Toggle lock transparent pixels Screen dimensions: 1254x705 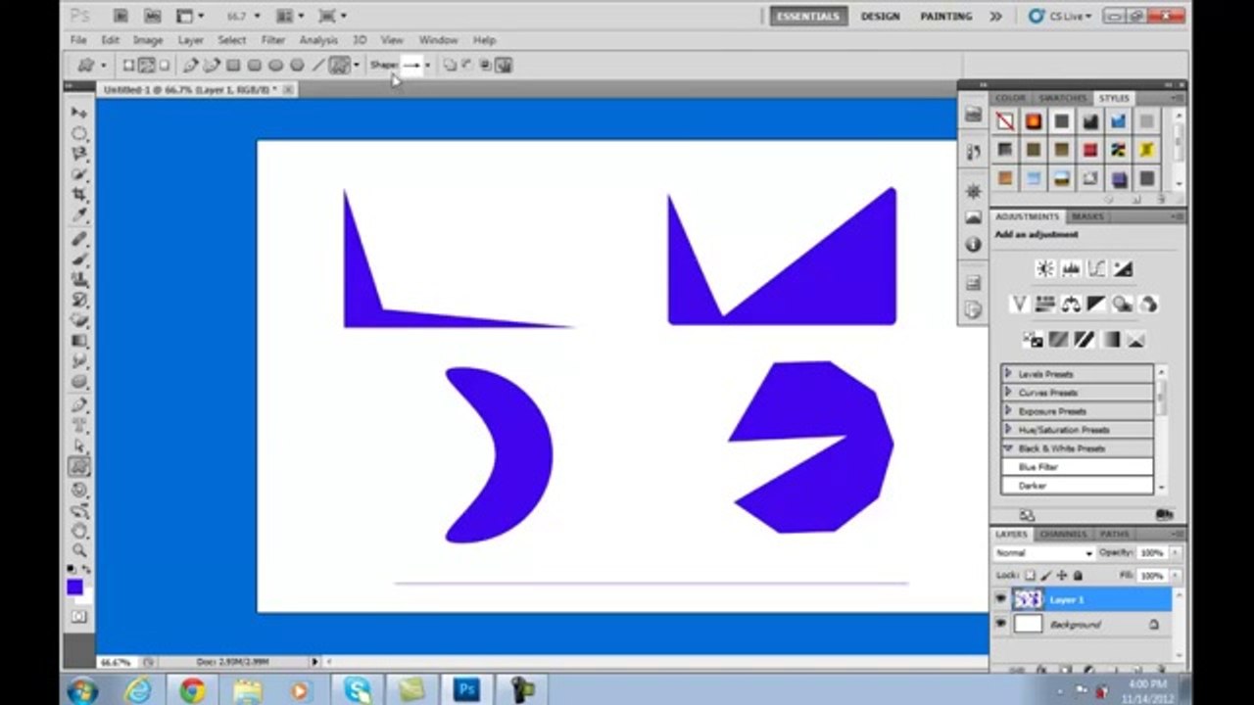pyautogui.click(x=1031, y=576)
